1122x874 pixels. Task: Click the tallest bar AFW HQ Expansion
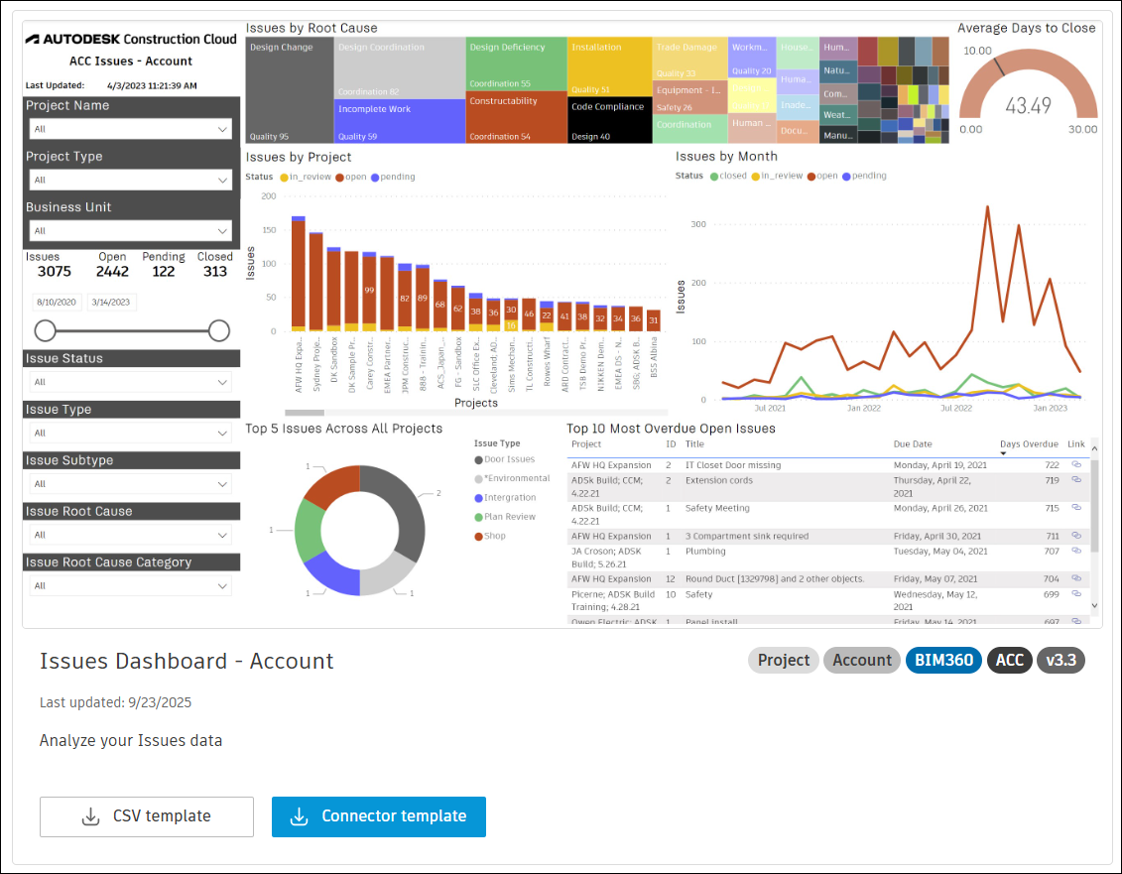click(x=299, y=274)
